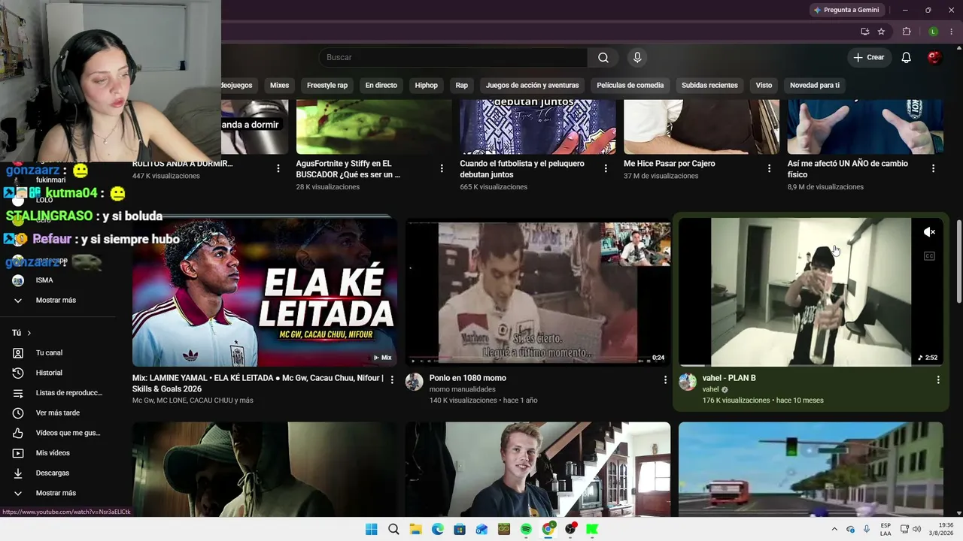Open the ELA KÉ LEITADA mix thumbnail
The image size is (963, 541).
[x=265, y=292]
